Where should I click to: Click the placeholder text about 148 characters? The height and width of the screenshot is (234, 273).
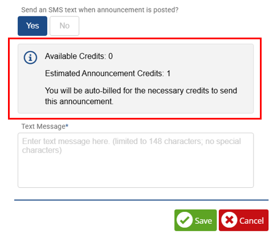[132, 146]
